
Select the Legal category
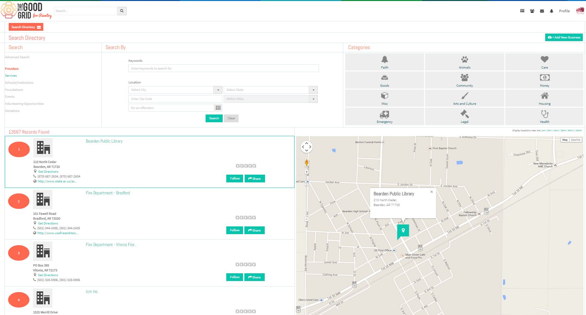point(464,116)
